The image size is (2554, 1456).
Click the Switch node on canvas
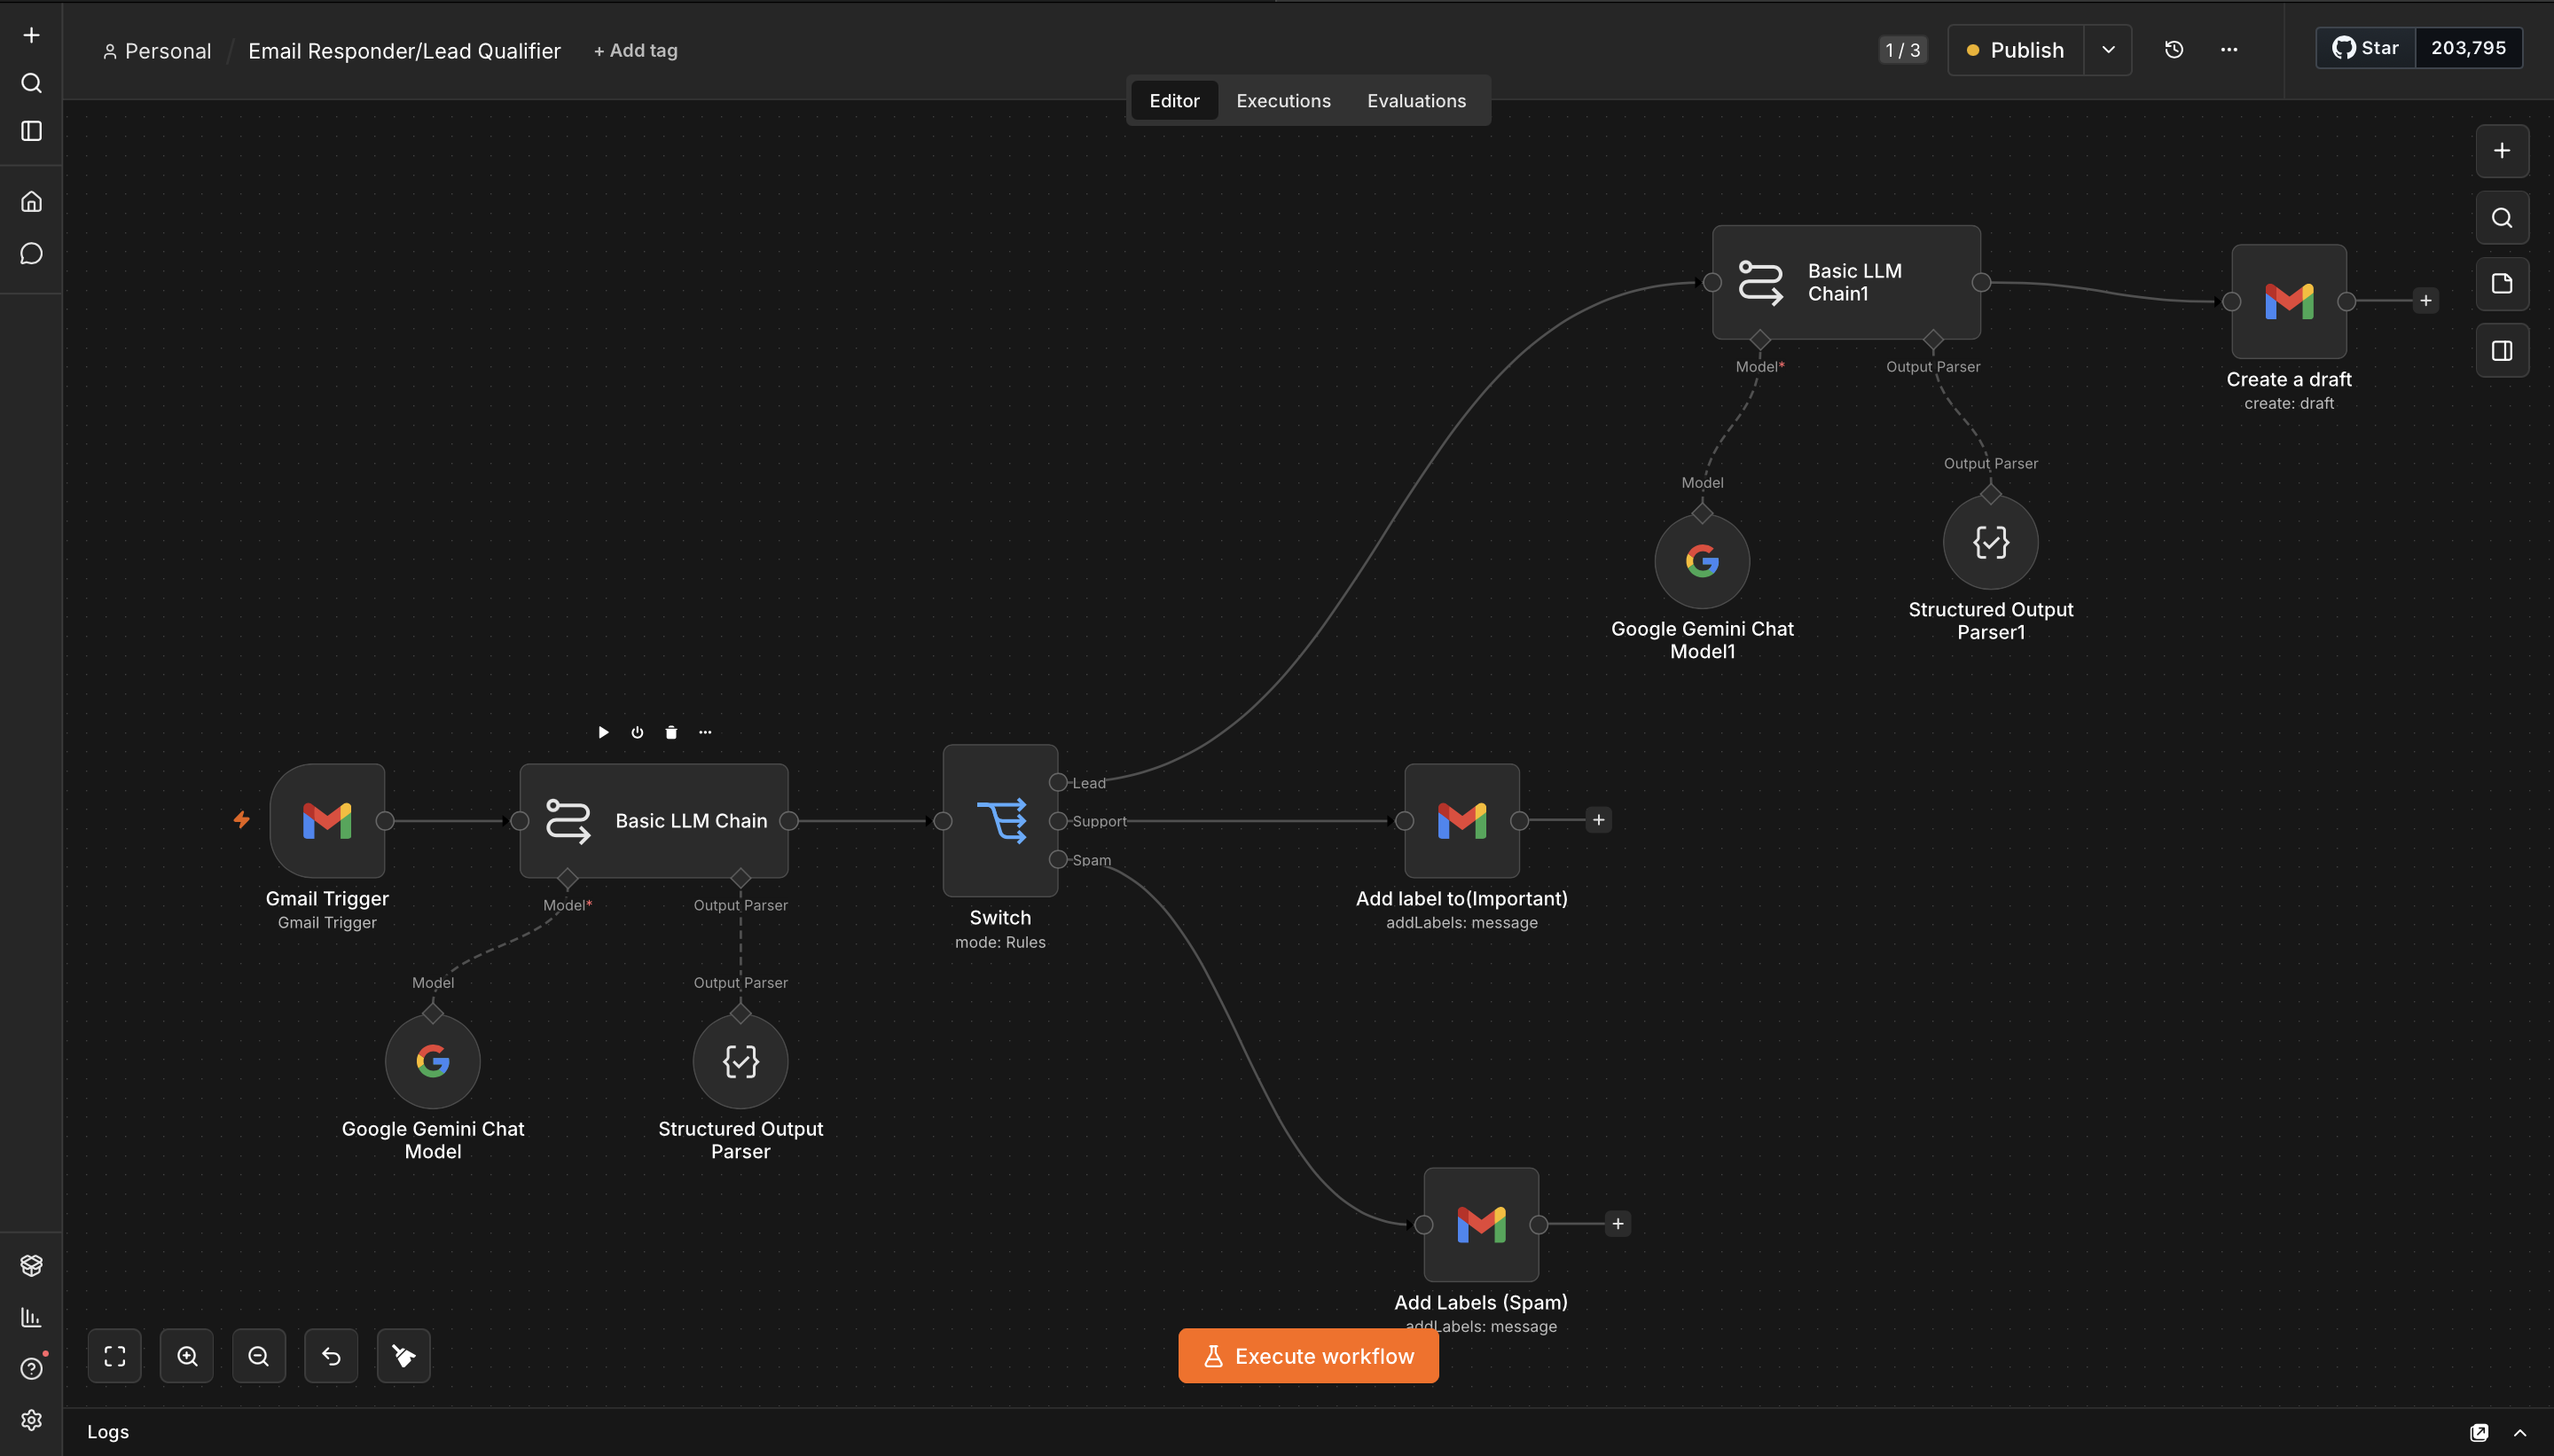tap(1000, 820)
